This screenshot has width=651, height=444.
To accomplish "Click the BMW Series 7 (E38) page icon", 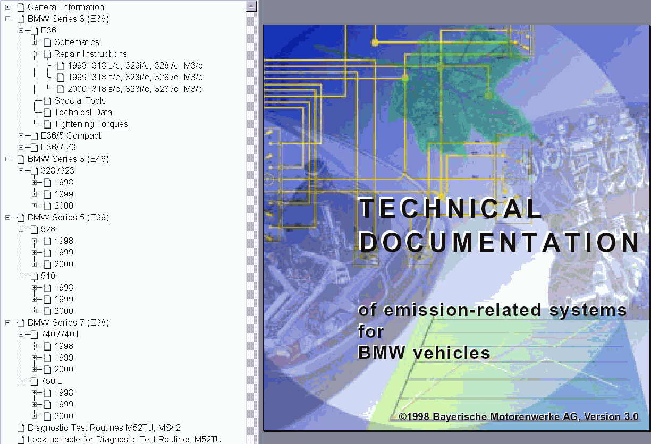I will click(x=21, y=323).
